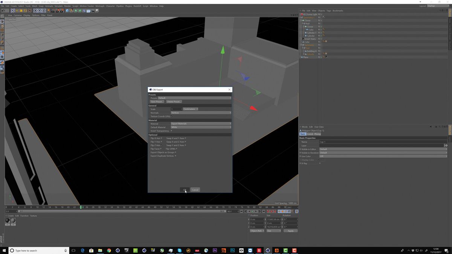The height and width of the screenshot is (254, 452).
Task: Click the Undo icon
Action: click(x=3, y=11)
